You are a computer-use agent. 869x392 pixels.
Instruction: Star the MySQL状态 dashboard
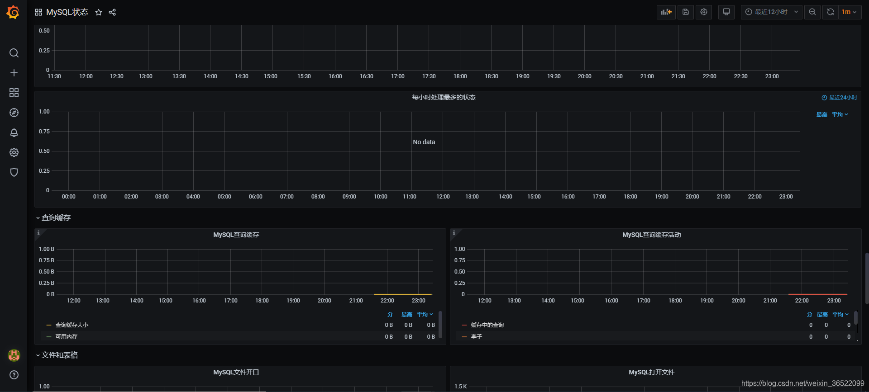[x=99, y=12]
